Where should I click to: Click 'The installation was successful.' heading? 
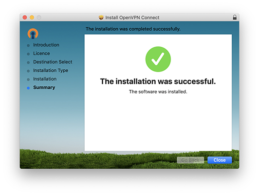point(158,81)
